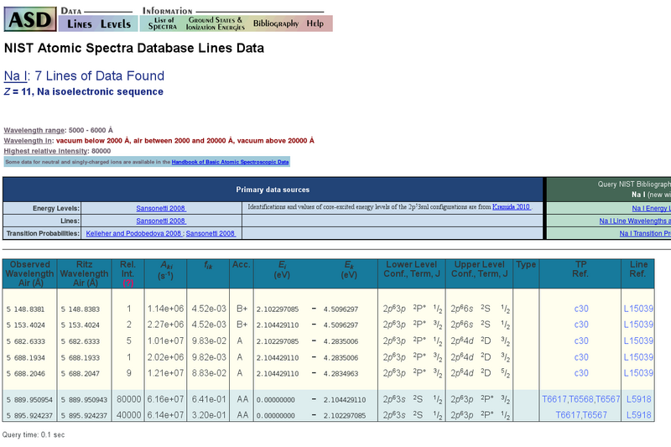The image size is (671, 447).
Task: Open L5918 line ref for 5895.924237 row
Action: pyautogui.click(x=638, y=415)
